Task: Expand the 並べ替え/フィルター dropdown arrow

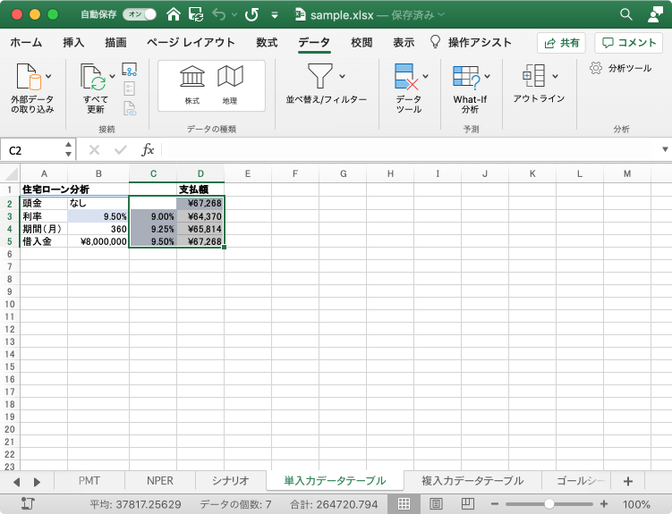Action: pos(342,77)
